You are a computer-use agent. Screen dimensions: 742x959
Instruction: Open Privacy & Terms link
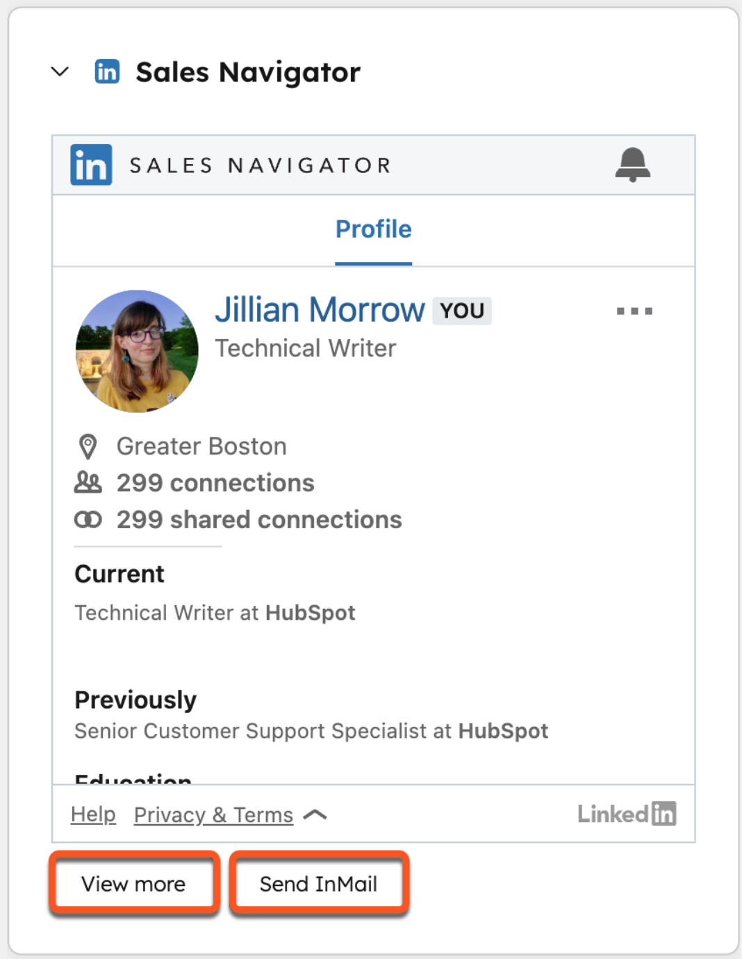coord(213,814)
